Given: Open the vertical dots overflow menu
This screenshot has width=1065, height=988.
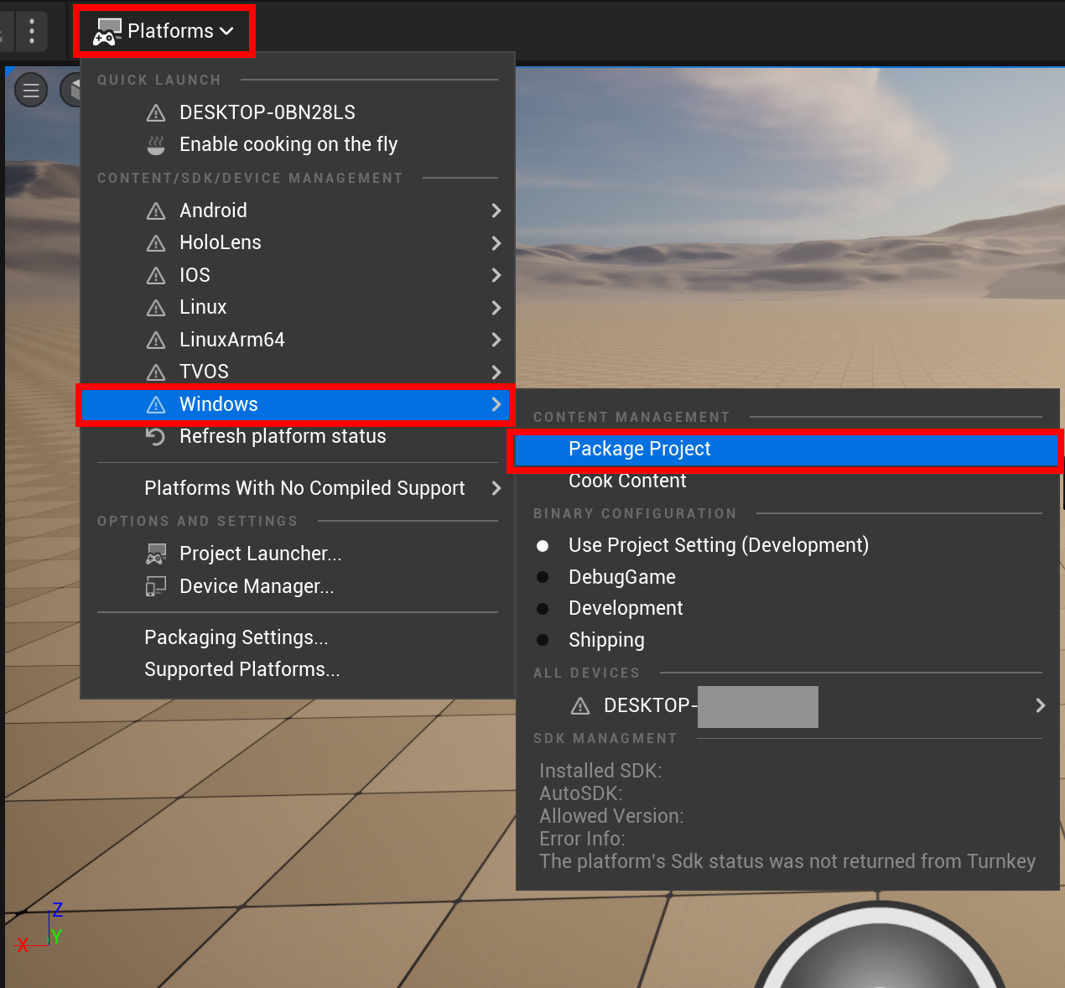Looking at the screenshot, I should pos(31,31).
